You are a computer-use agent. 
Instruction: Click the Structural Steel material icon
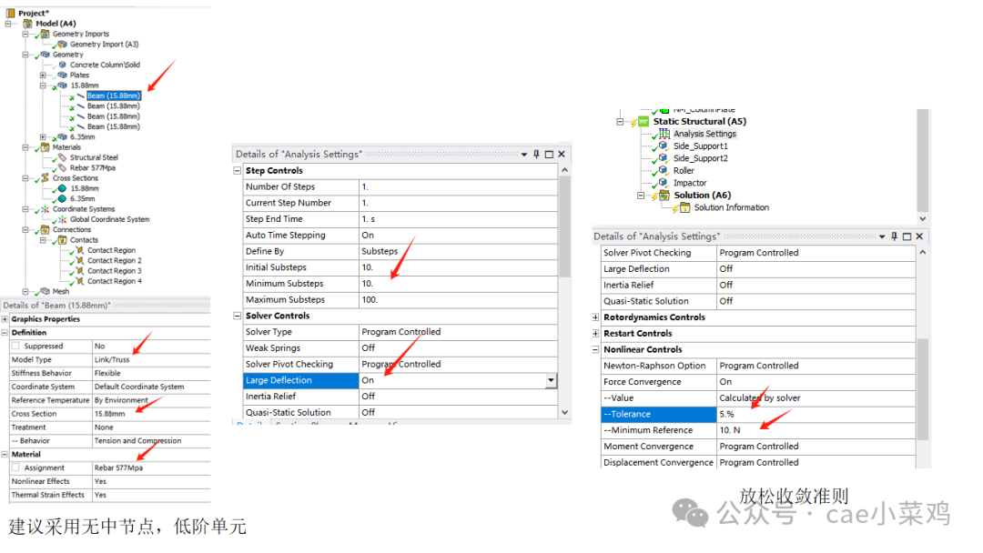63,157
